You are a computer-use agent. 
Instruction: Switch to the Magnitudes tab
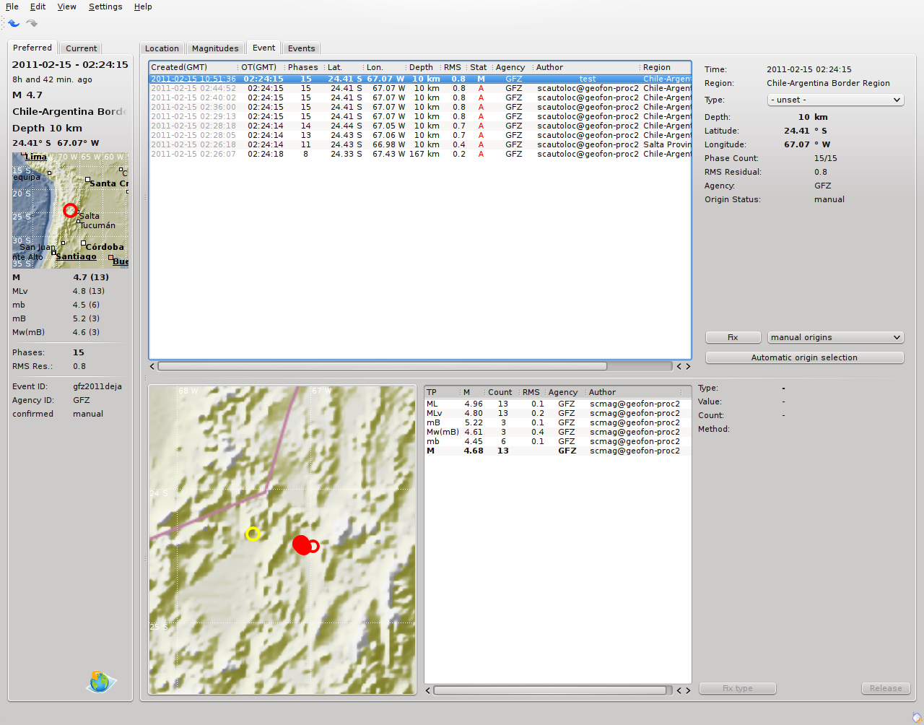coord(215,48)
